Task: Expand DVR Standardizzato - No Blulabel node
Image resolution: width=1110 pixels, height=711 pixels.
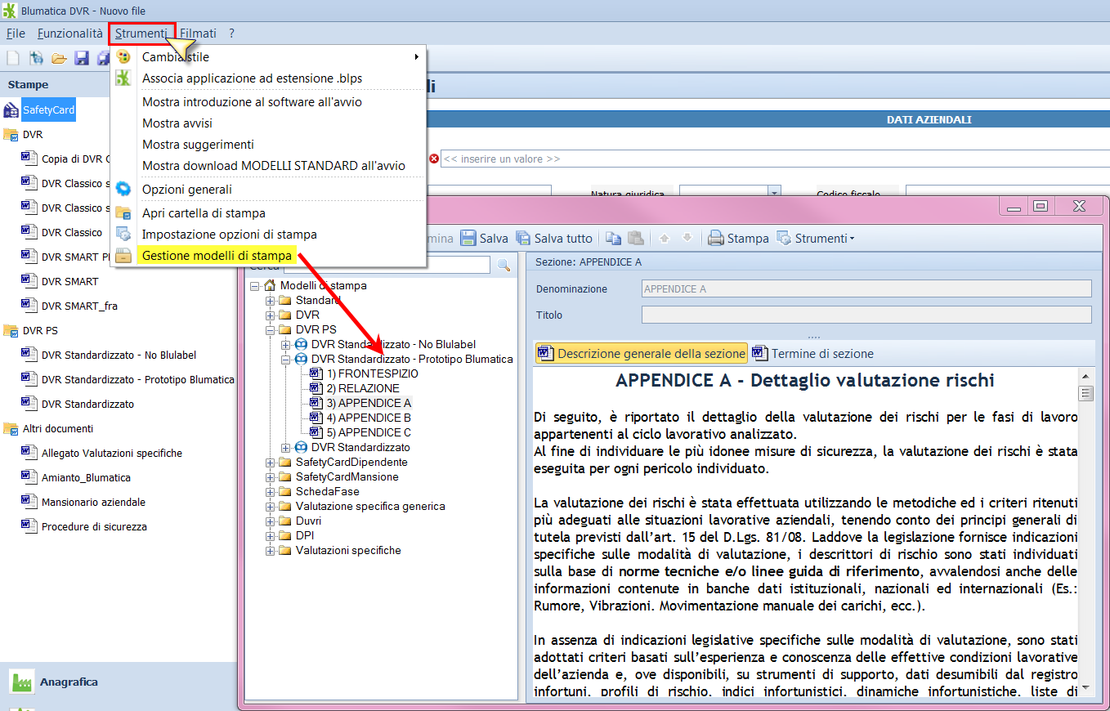Action: click(286, 345)
